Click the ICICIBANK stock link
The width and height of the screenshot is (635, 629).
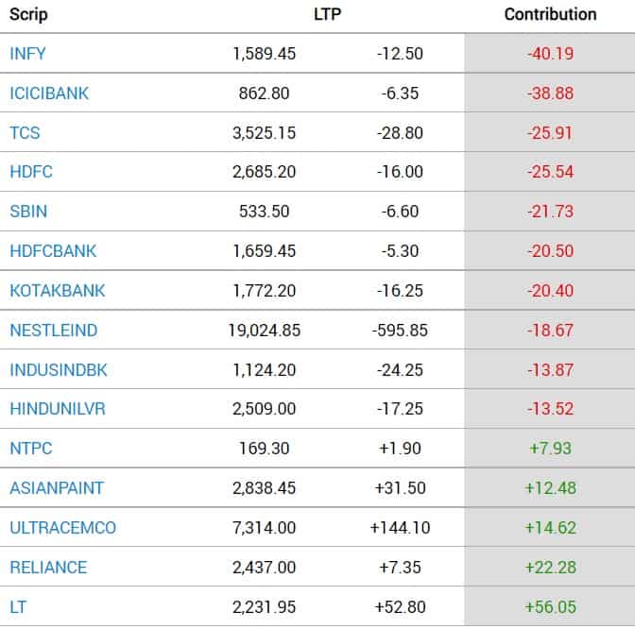pos(49,93)
